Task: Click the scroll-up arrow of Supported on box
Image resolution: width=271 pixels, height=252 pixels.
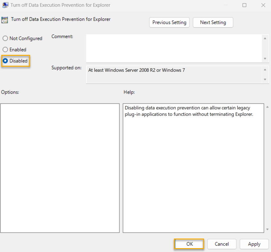Action: point(266,69)
